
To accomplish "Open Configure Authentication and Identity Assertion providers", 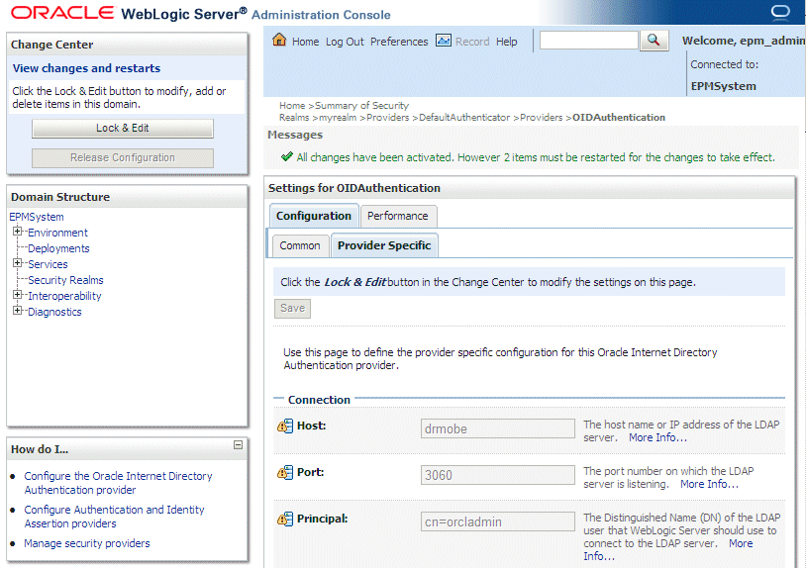I will (x=114, y=517).
